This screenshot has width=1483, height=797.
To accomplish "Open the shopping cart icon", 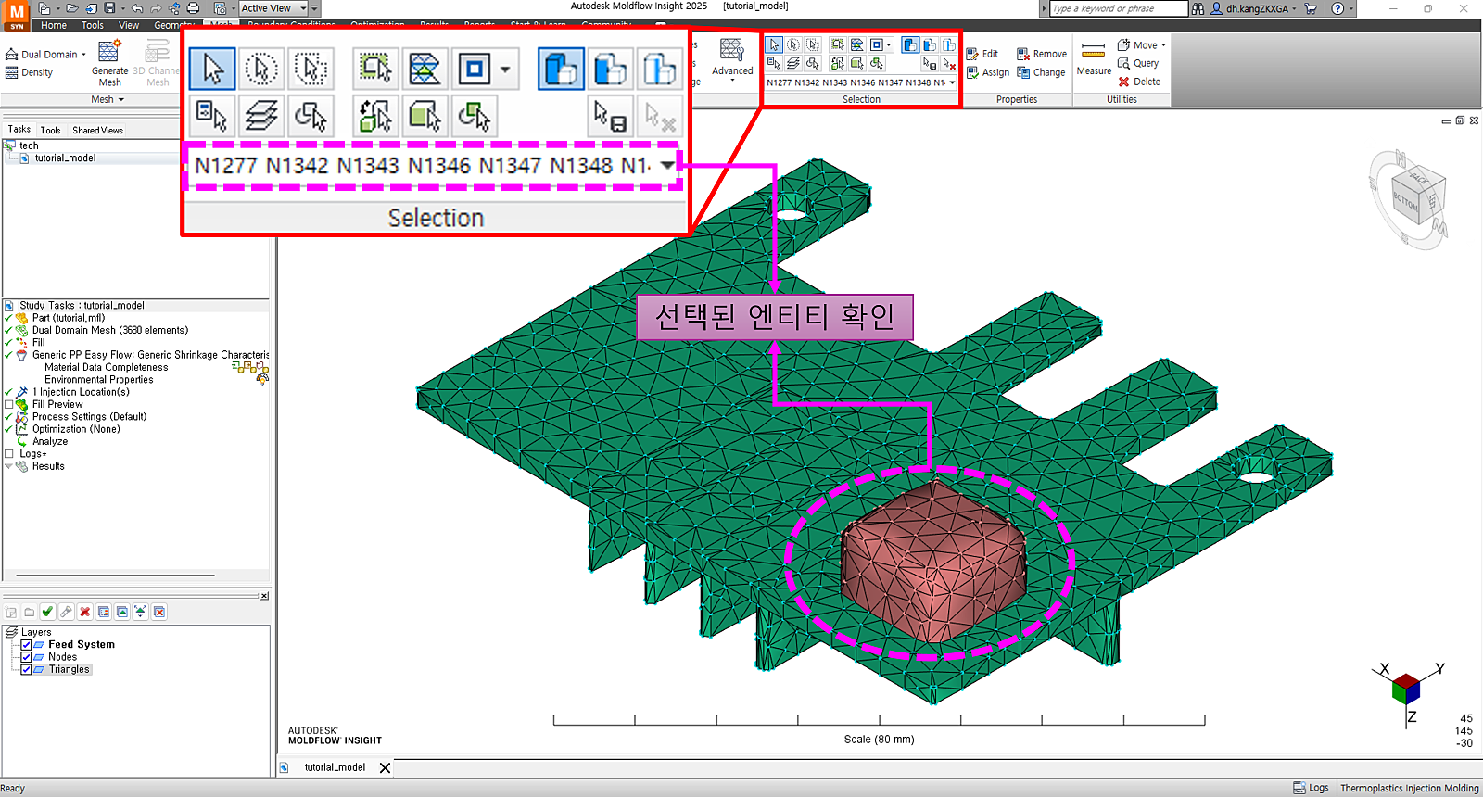I will (x=1311, y=8).
